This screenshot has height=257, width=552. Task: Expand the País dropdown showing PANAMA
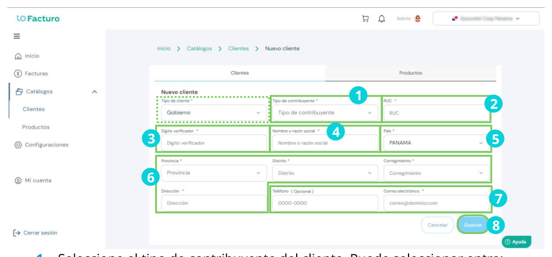[x=436, y=143]
